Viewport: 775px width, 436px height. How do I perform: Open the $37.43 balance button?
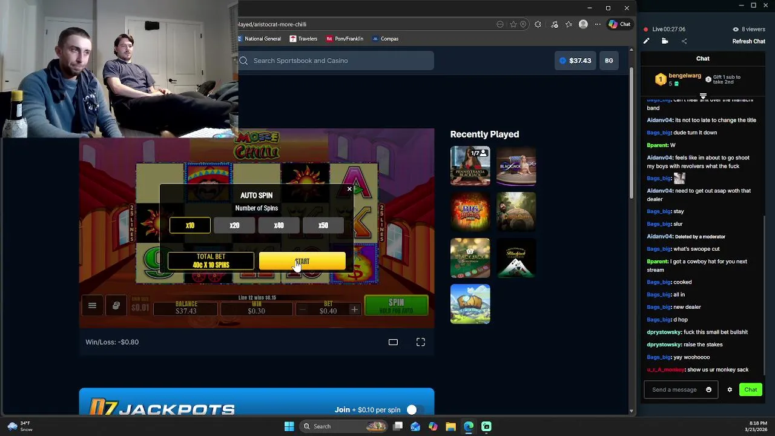575,61
